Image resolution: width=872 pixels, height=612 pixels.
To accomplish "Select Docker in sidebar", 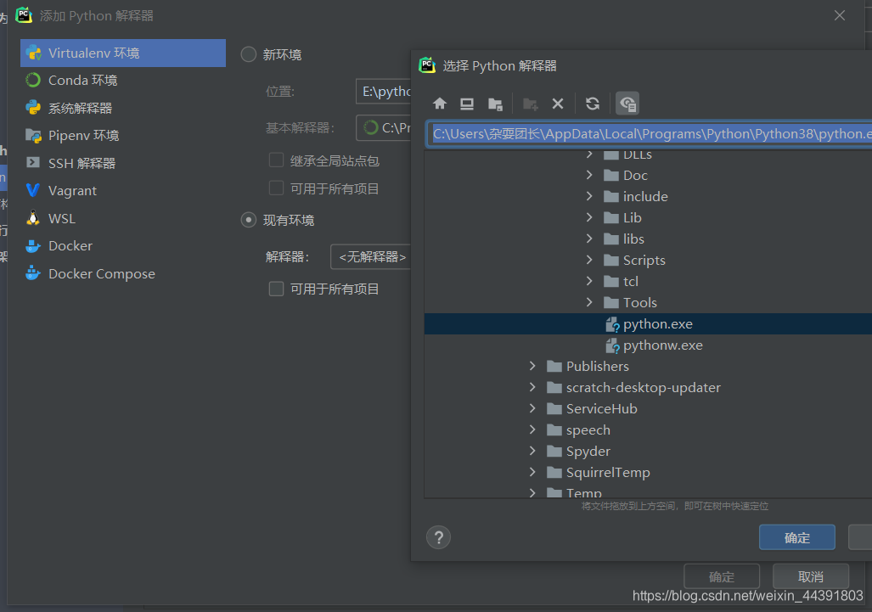I will point(123,245).
